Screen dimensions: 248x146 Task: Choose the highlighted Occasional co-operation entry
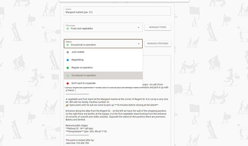click(x=103, y=76)
